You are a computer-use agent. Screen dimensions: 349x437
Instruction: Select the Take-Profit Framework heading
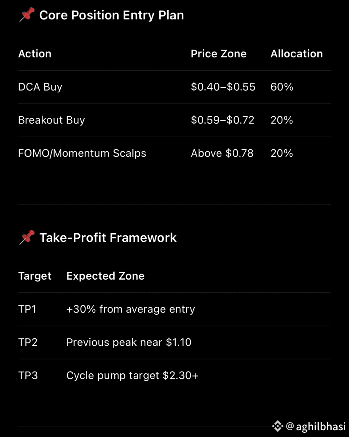(108, 238)
